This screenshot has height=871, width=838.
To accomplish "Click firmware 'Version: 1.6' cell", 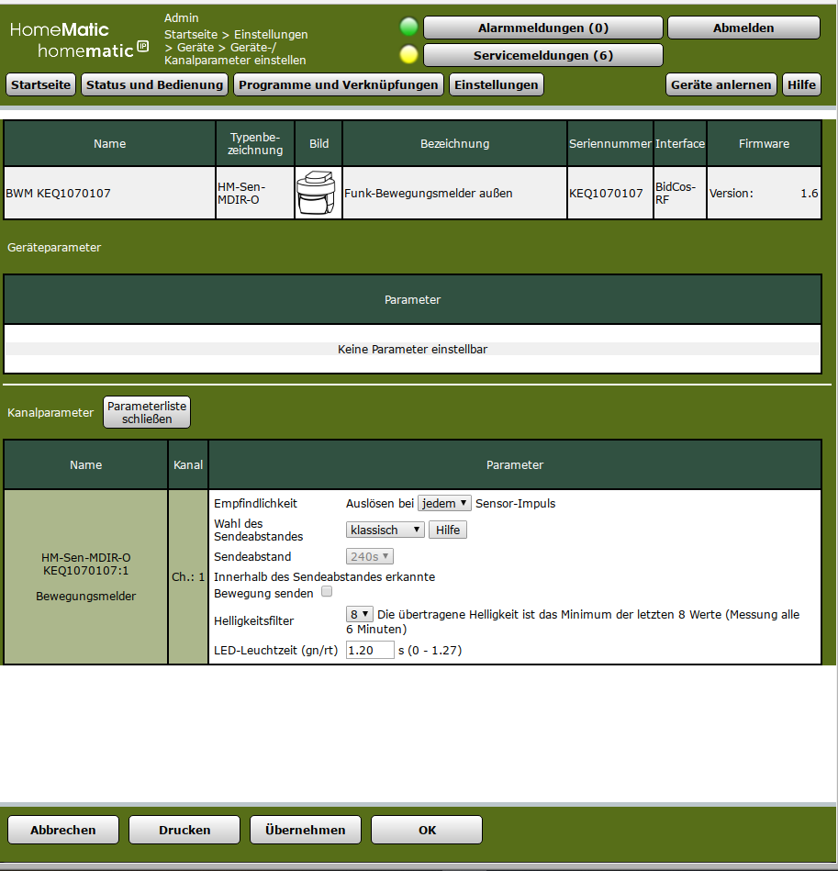I will (x=764, y=194).
